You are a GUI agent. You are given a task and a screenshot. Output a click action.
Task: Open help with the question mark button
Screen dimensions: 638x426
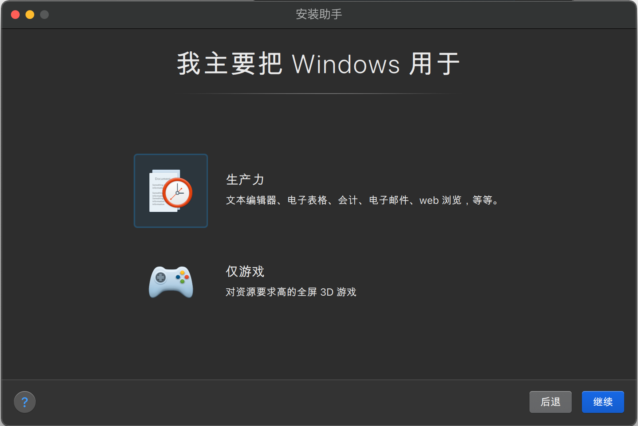25,402
